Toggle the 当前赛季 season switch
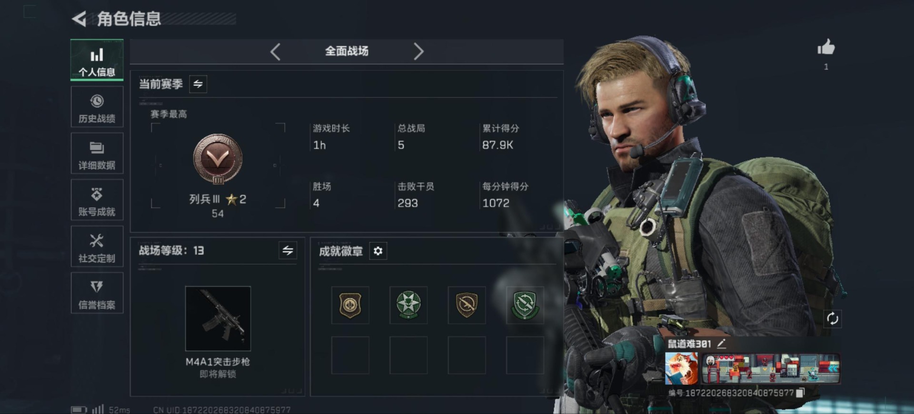The height and width of the screenshot is (414, 914). click(198, 84)
